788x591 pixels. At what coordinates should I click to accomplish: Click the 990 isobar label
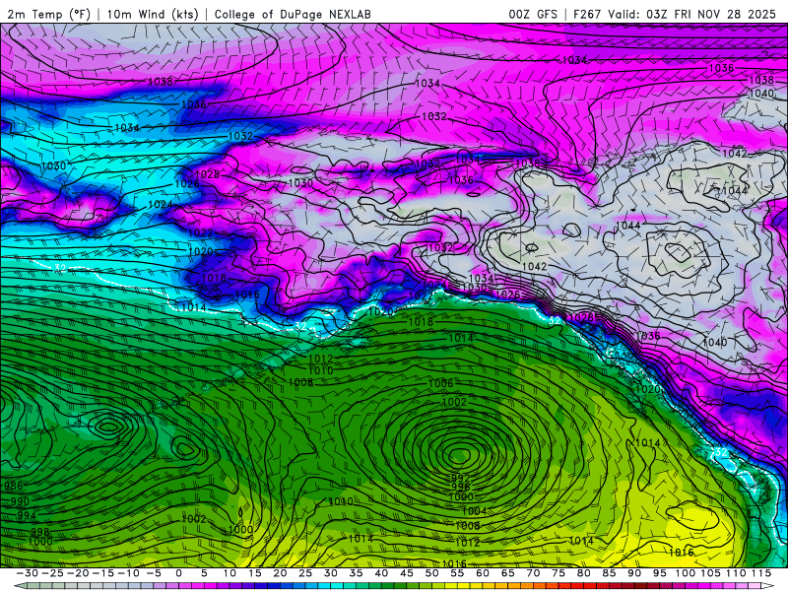(x=20, y=501)
